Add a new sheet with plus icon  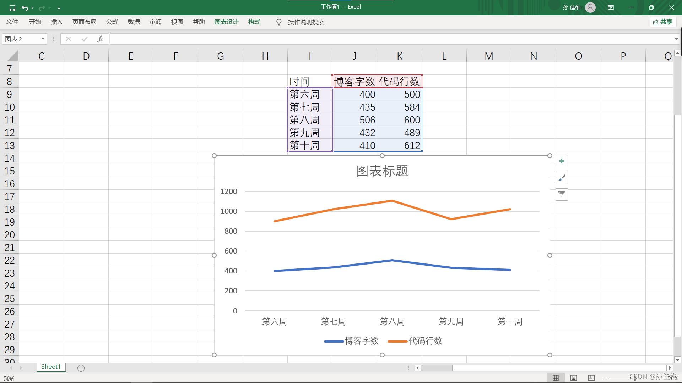(81, 368)
